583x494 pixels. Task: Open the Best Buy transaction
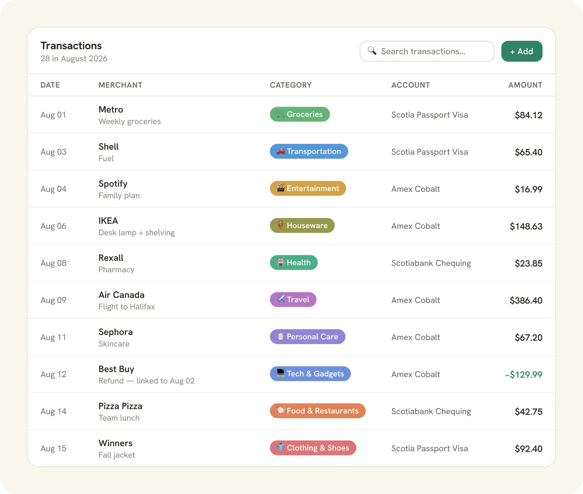coord(291,374)
